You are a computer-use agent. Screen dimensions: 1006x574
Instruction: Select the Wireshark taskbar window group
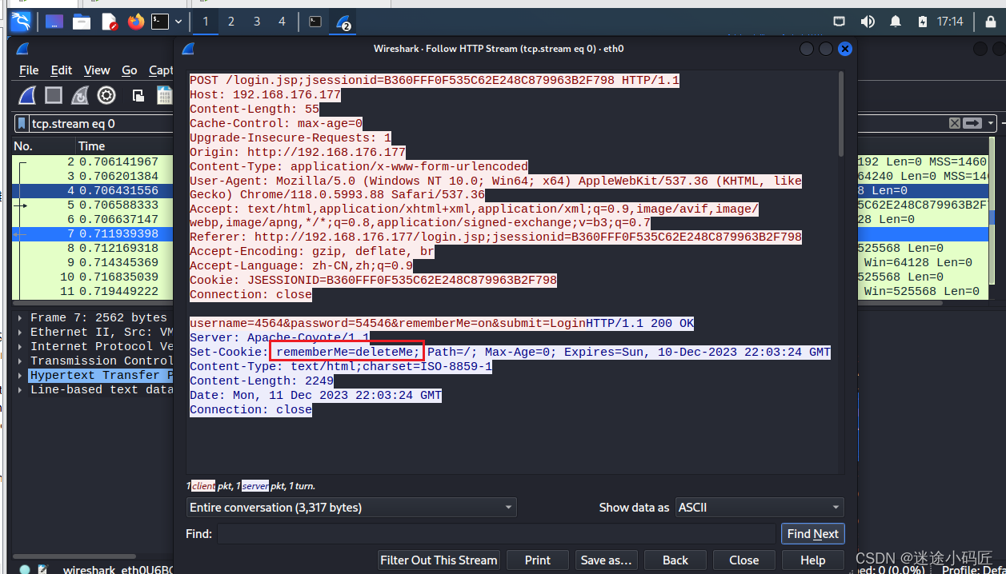pos(343,22)
